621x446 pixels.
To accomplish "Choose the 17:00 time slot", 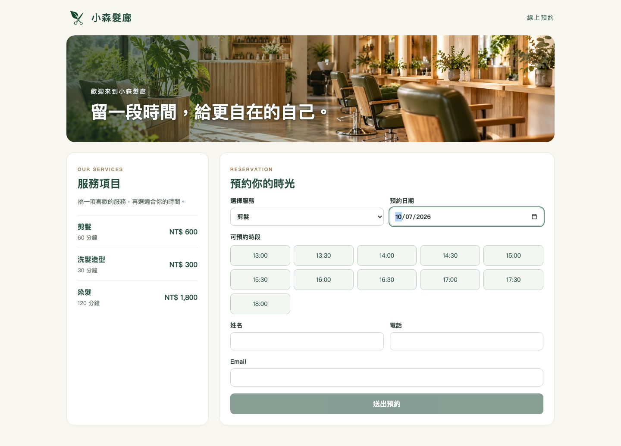I will 450,280.
